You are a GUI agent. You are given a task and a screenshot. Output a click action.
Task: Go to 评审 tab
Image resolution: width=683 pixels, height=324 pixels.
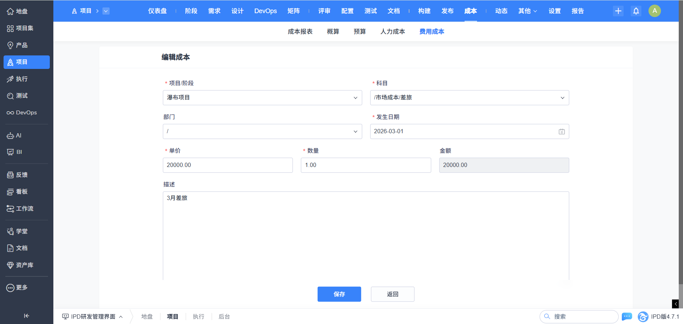324,11
